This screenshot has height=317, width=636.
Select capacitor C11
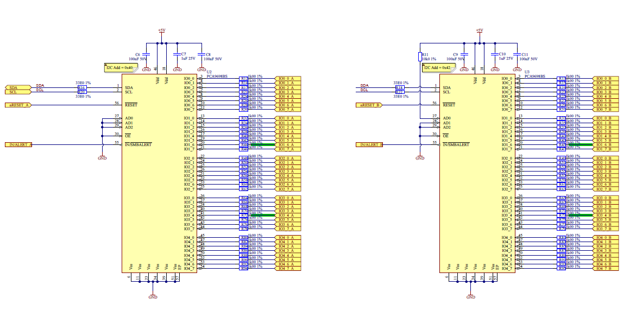click(517, 54)
